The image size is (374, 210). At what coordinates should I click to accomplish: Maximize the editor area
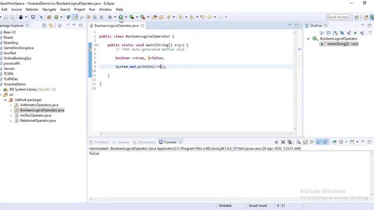tap(296, 26)
